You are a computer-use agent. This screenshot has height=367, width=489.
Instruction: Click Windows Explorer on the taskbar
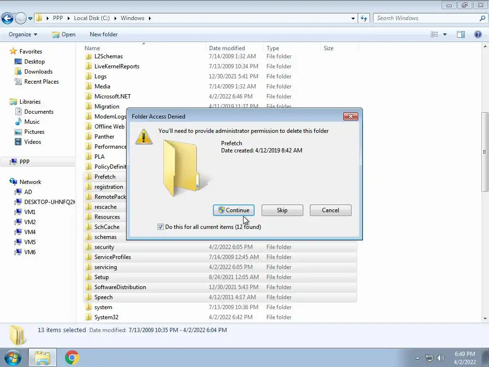pyautogui.click(x=43, y=357)
